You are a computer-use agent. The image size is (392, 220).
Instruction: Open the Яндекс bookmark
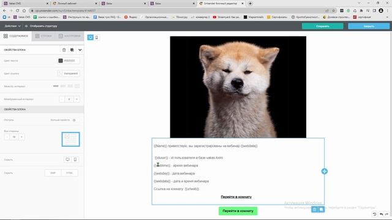point(130,17)
